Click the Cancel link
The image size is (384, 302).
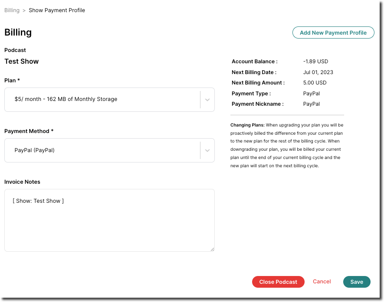point(322,282)
